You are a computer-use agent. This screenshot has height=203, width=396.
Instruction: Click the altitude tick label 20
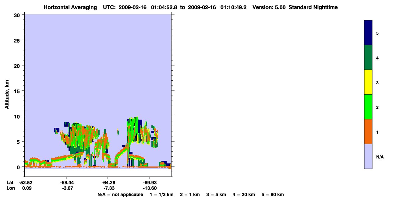[17, 65]
